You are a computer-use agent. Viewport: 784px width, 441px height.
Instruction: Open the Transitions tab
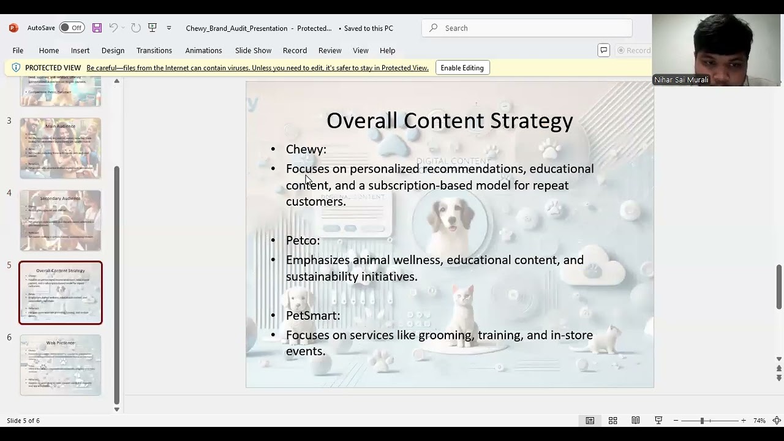pyautogui.click(x=154, y=50)
